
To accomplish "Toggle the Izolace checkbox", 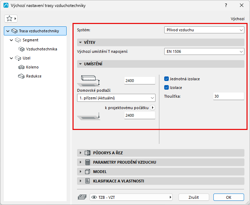I will coord(166,88).
